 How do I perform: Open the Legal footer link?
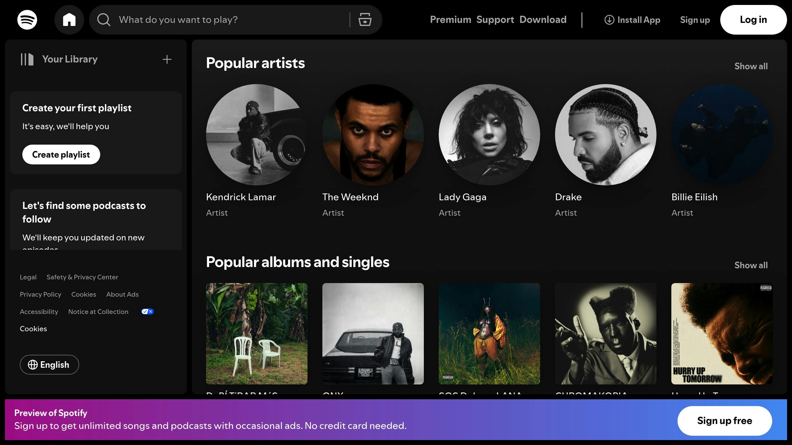(x=28, y=277)
